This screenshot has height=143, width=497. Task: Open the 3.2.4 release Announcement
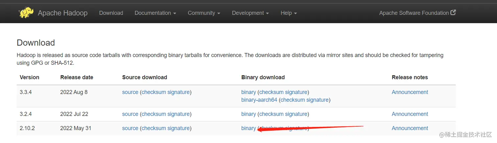point(410,114)
